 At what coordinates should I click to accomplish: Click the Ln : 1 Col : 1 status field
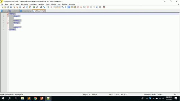pos(114,94)
